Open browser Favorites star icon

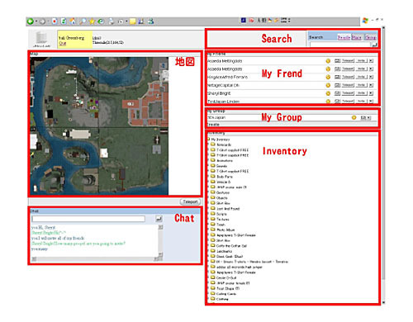coord(92,21)
